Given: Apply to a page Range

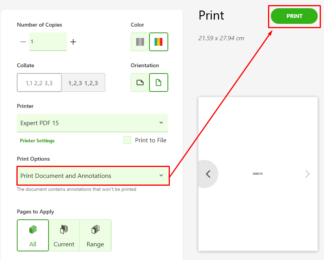Looking at the screenshot, I should (95, 235).
